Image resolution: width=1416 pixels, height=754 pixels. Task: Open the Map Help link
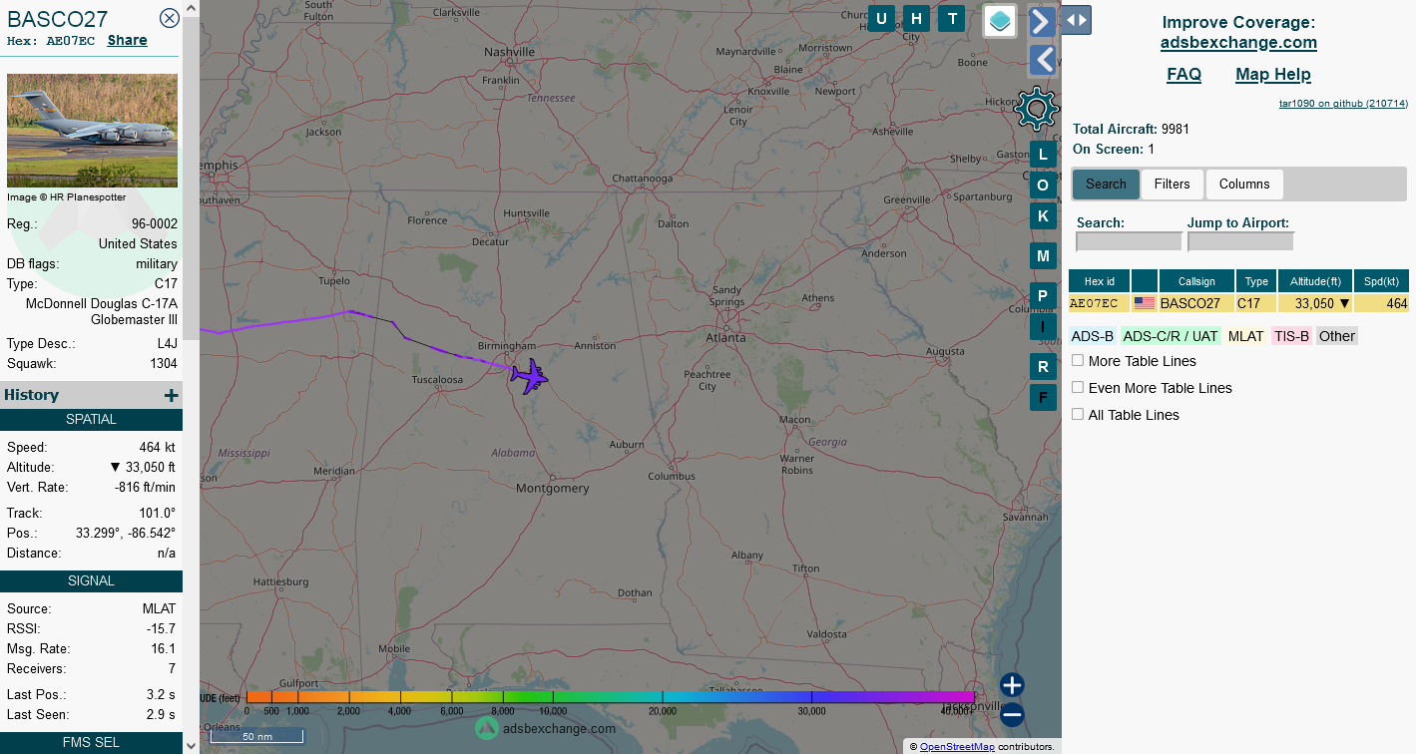1273,75
